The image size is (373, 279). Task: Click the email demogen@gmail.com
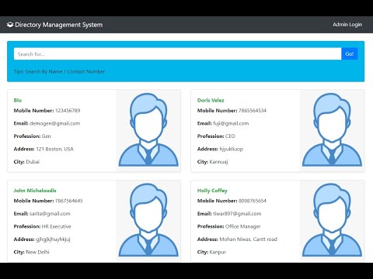(x=54, y=123)
